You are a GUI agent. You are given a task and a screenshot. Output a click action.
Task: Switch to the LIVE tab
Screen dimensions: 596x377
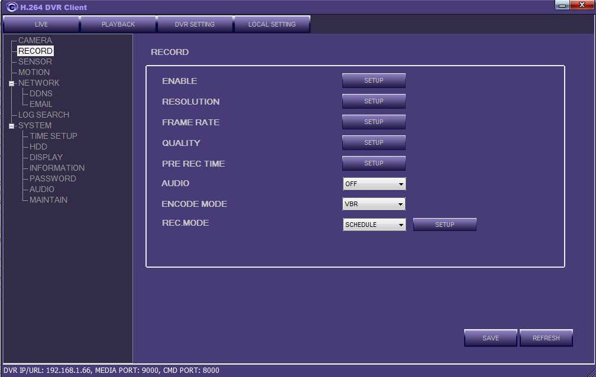tap(41, 24)
